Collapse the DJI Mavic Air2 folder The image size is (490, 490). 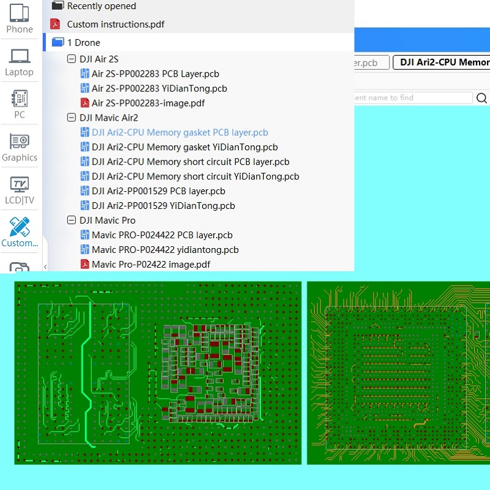coord(71,118)
